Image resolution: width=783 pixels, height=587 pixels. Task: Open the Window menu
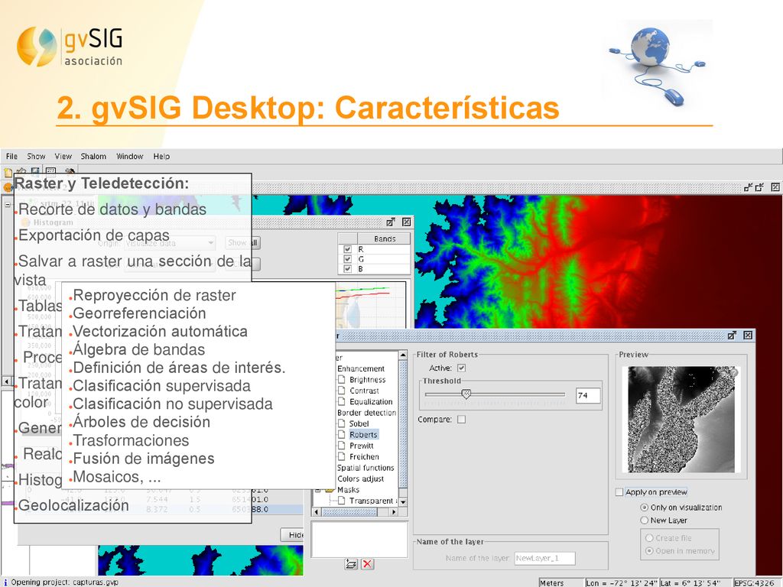coord(130,156)
